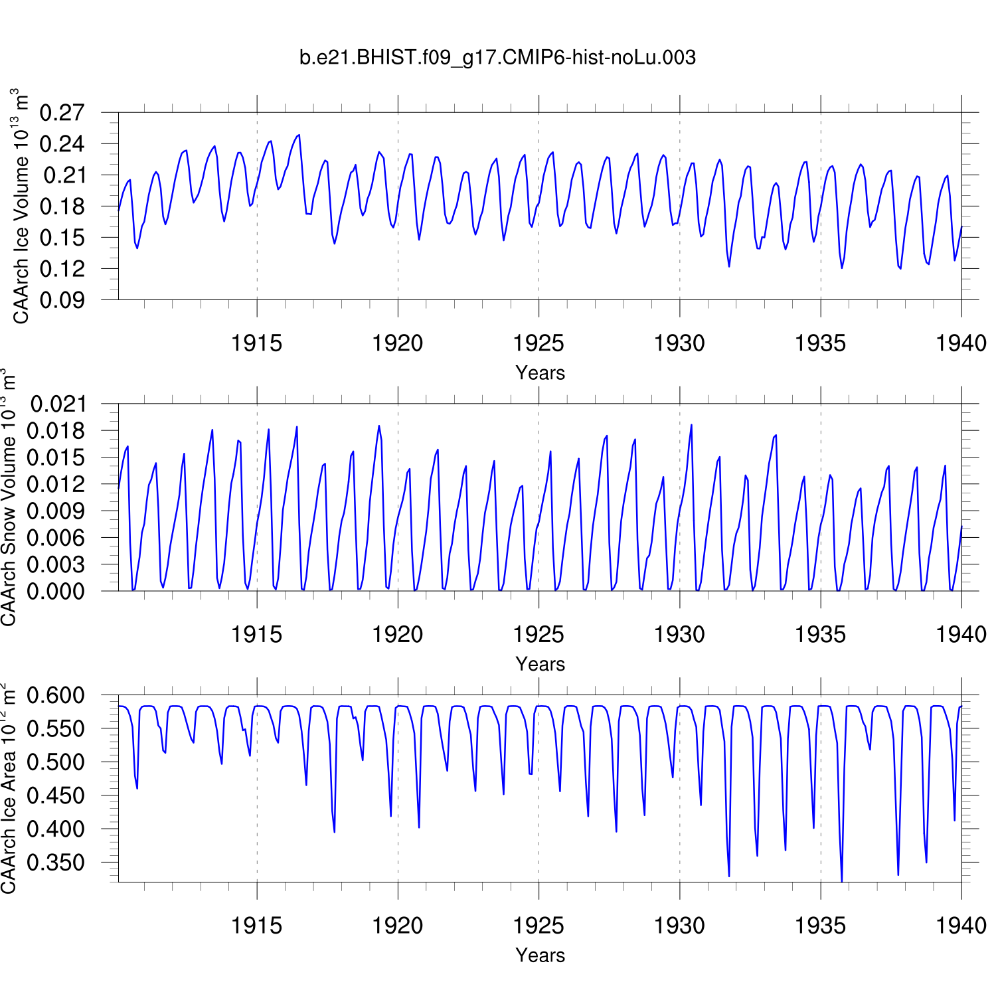Image resolution: width=996 pixels, height=996 pixels.
Task: Click the Years label under the top plot
Action: [540, 373]
